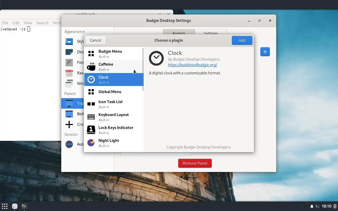The height and width of the screenshot is (211, 338).
Task: Select the Budgie Menu label
Action: point(110,51)
